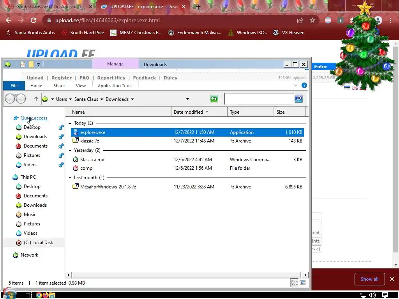399x299 pixels.
Task: Open Application Tools ribbon tab
Action: [x=115, y=86]
